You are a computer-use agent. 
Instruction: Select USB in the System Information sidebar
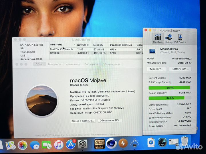tap(23, 56)
